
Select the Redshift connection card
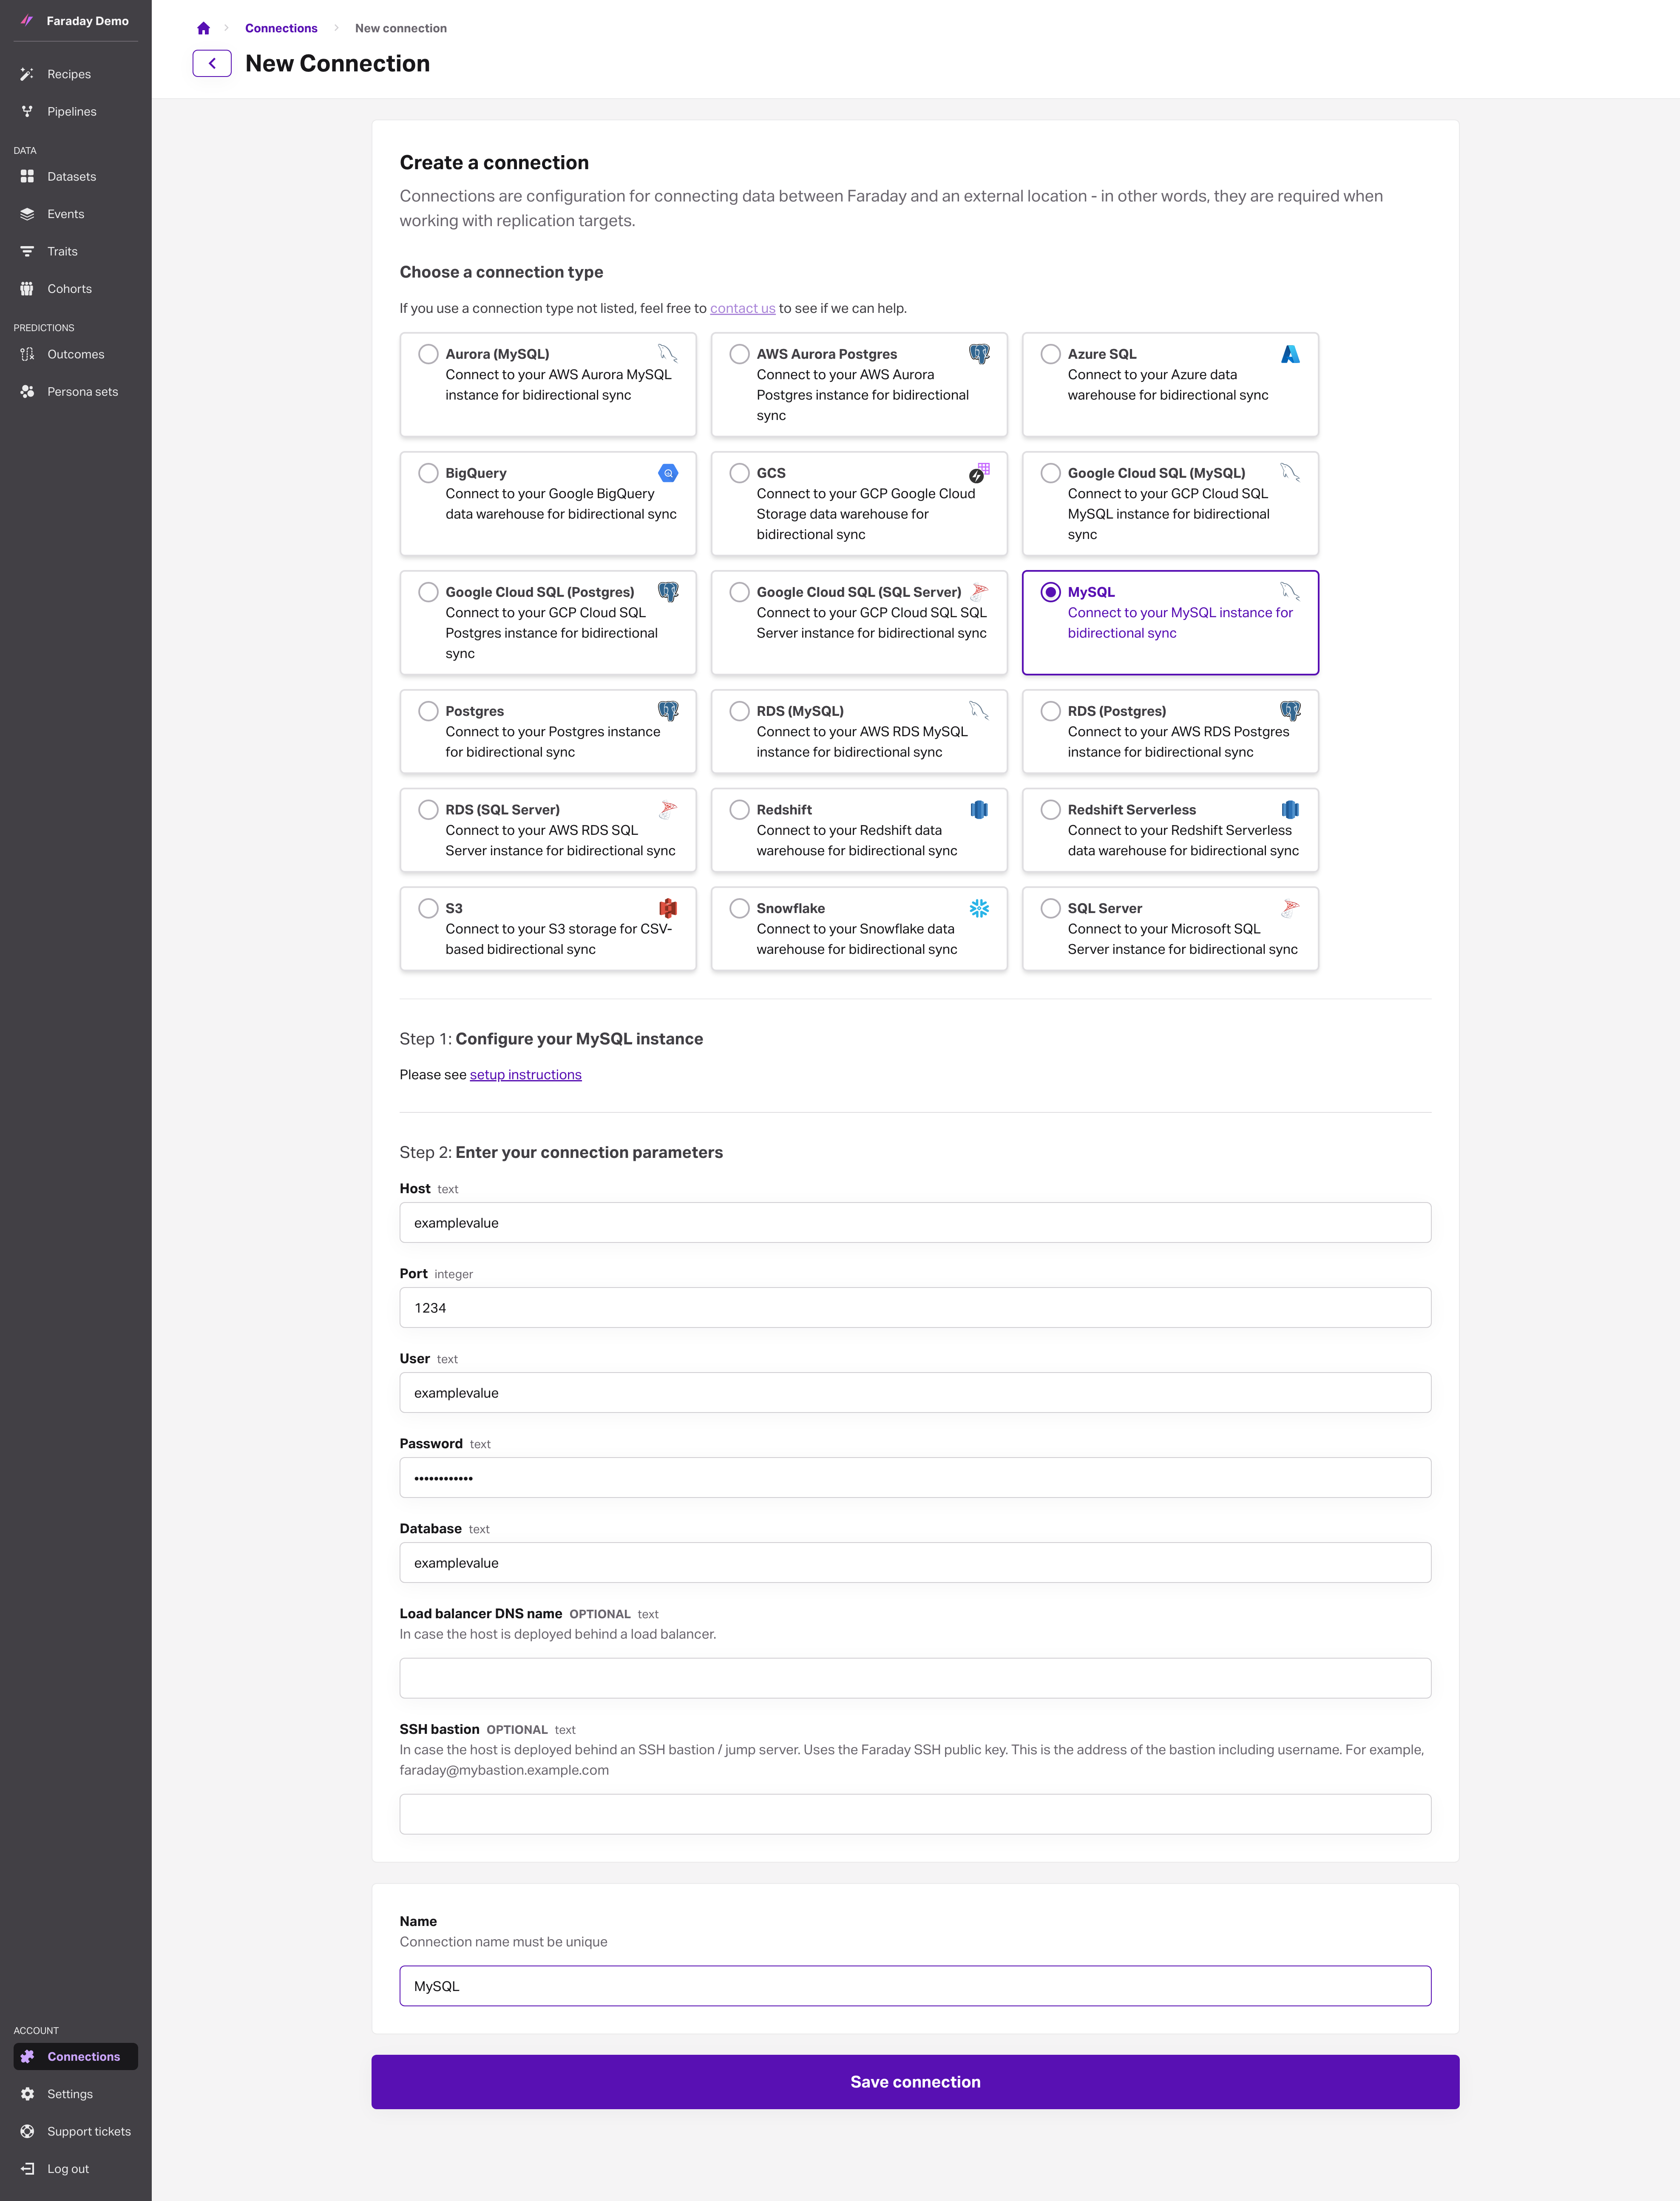(x=859, y=830)
